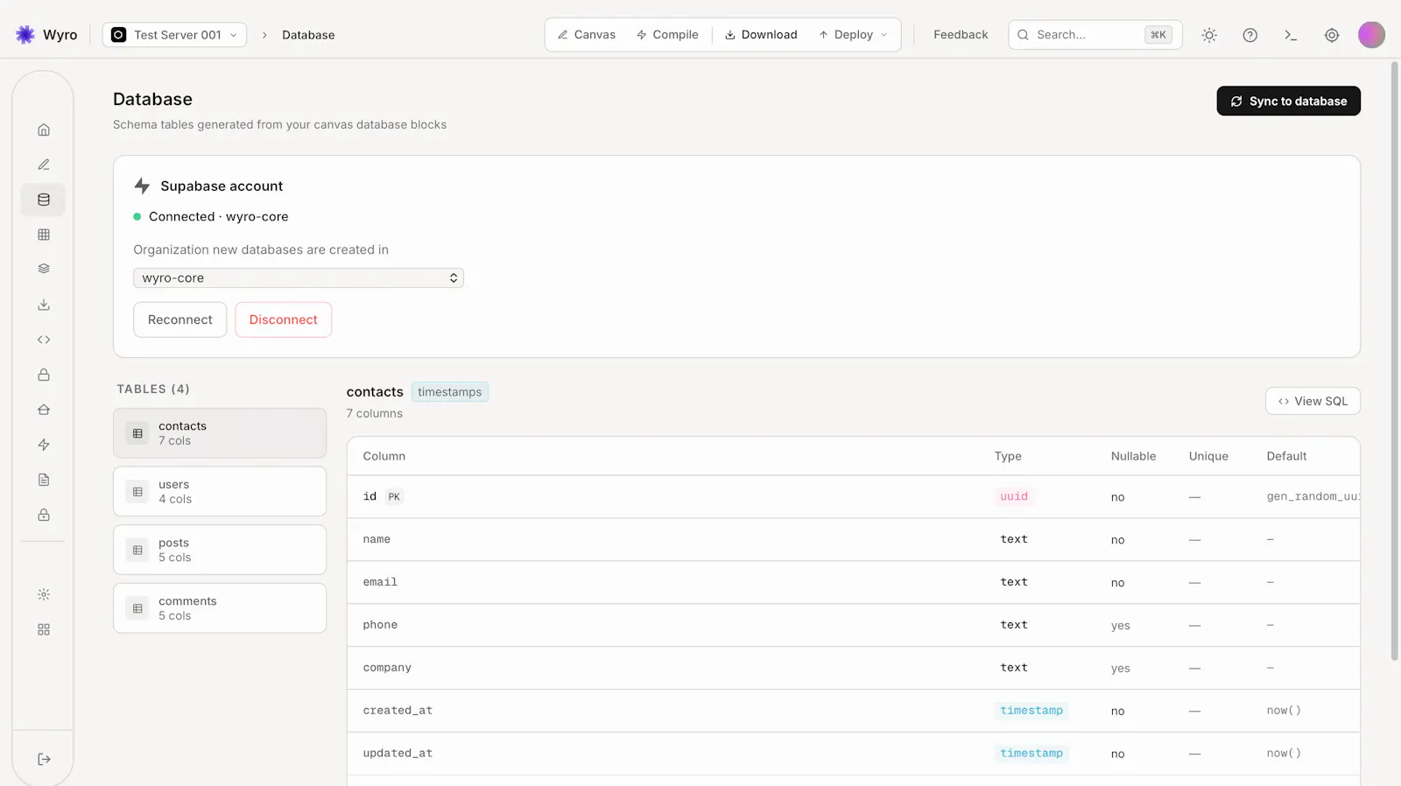Open the four-squares apps icon in sidebar
This screenshot has height=786, width=1401.
[x=44, y=629]
